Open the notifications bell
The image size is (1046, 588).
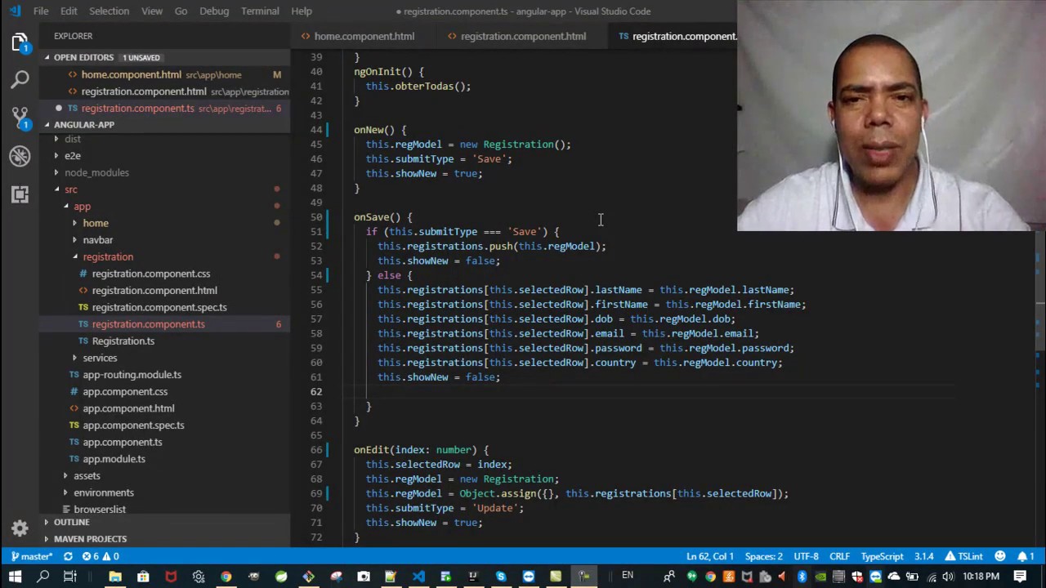coord(1026,556)
